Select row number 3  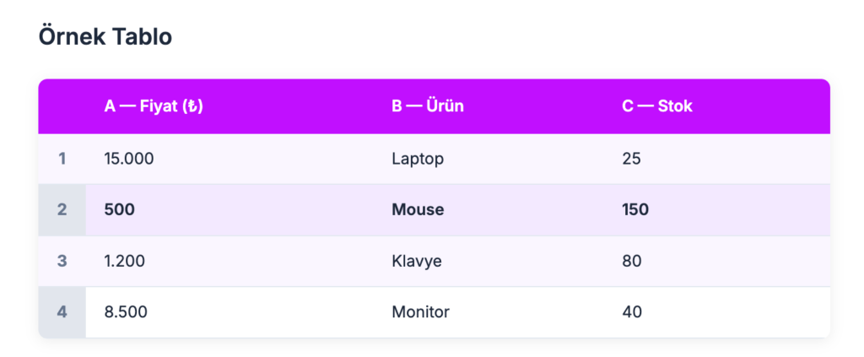[62, 261]
